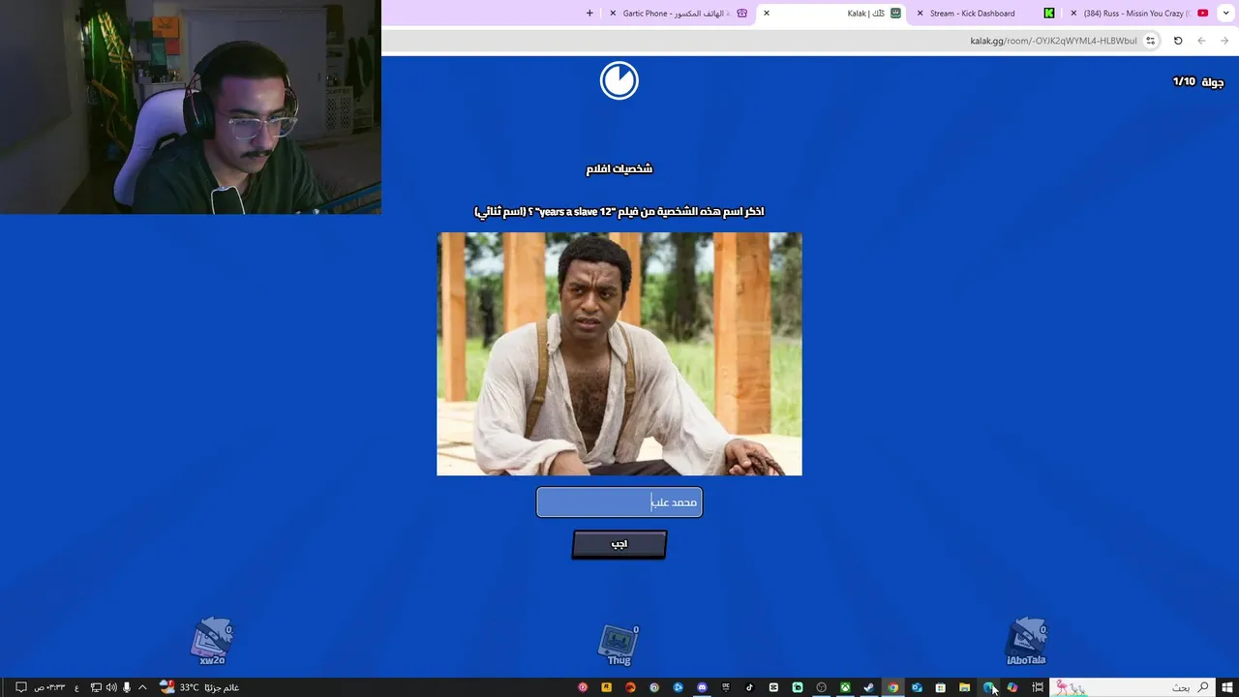The width and height of the screenshot is (1239, 697).
Task: Click Google Chrome icon in taskbar
Action: coord(892,687)
